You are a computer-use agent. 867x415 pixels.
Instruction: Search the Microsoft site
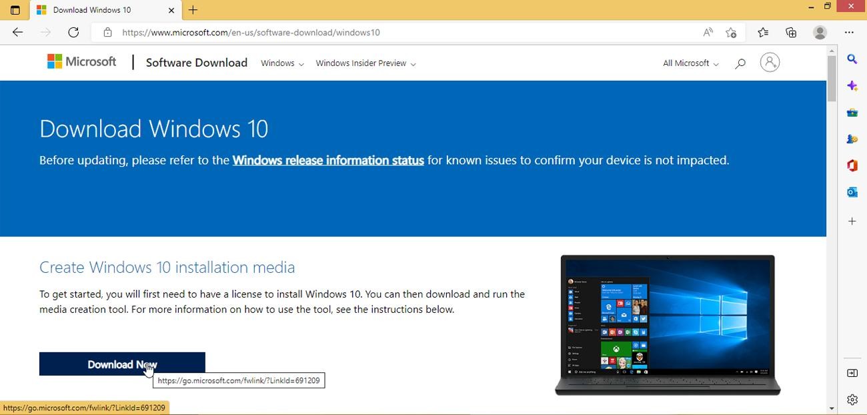pos(740,63)
